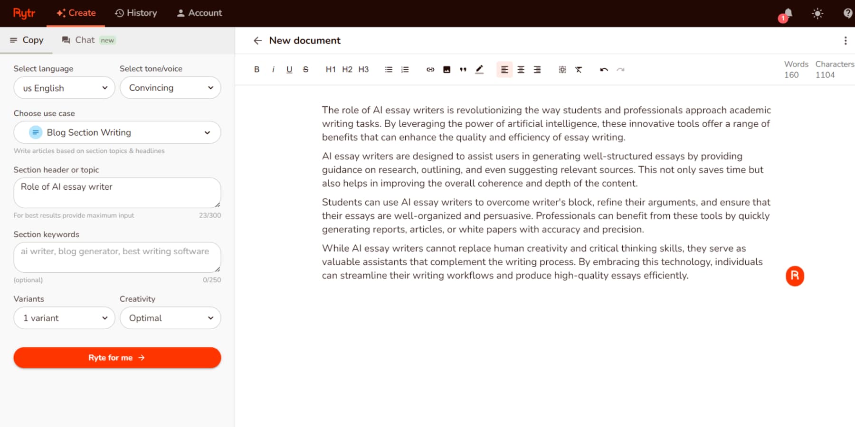Go back using the document back arrow
Image resolution: width=855 pixels, height=427 pixels.
[257, 41]
